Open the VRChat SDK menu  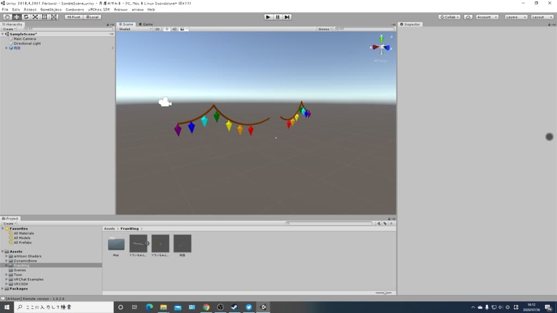[x=99, y=10]
